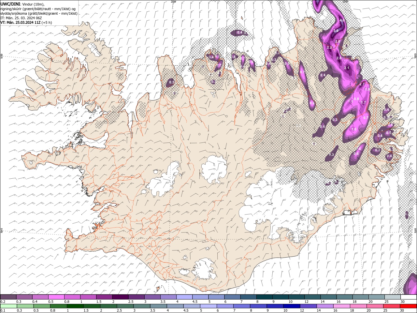Image resolution: width=417 pixels, height=313 pixels.
Task: Click the lower-row swatch labeled 25
Action: (392, 306)
